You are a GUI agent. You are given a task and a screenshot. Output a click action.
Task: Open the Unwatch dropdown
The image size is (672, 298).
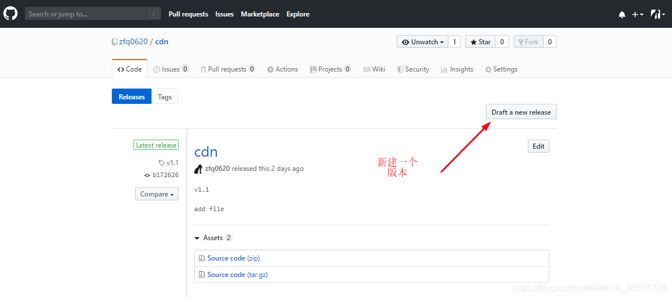click(423, 41)
